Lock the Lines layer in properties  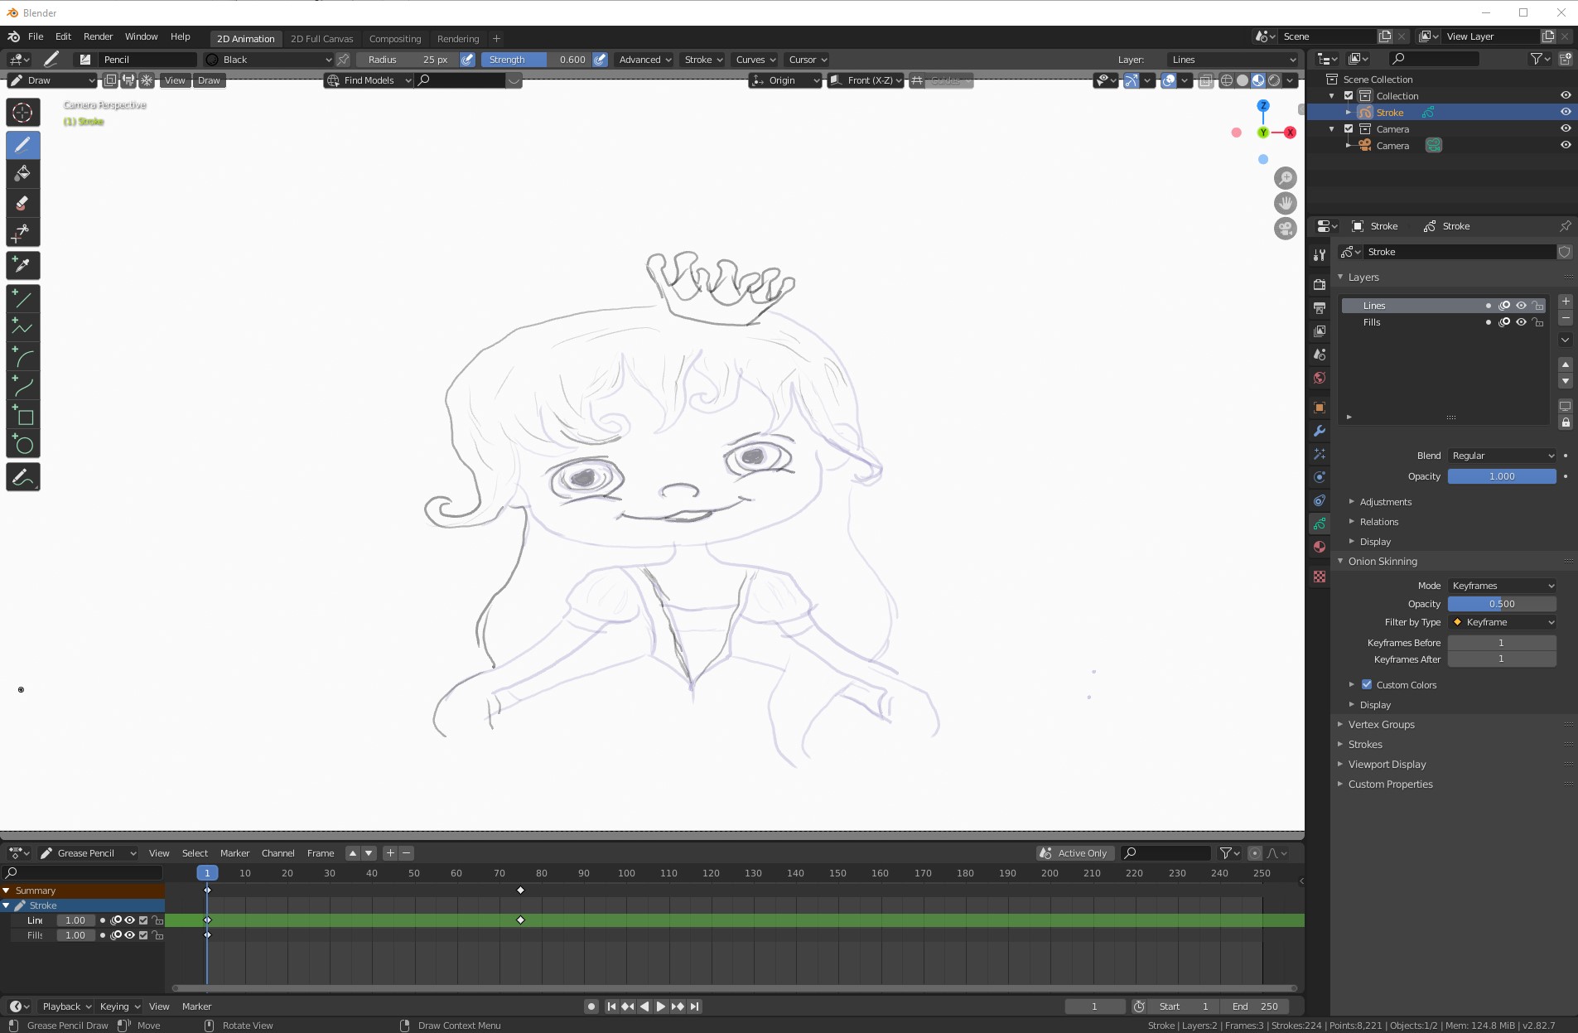point(1538,306)
